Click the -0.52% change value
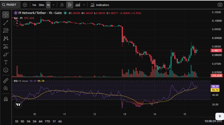Image resolution: width=224 pixels, height=125 pixels. pyautogui.click(x=136, y=13)
